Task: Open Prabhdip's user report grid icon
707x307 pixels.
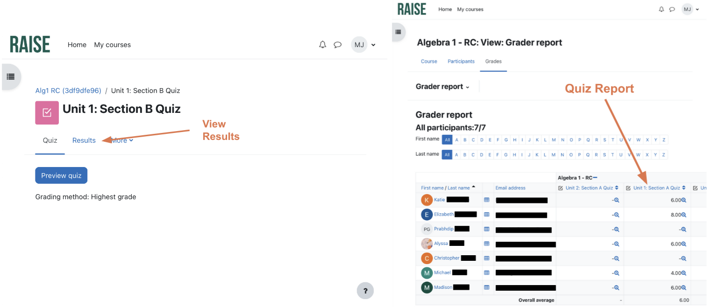Action: 486,229
